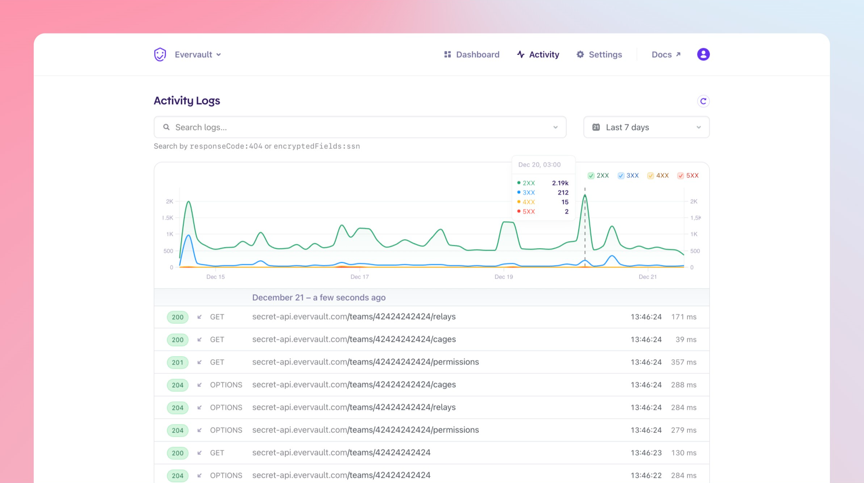The width and height of the screenshot is (864, 483).
Task: Click the refresh logs icon
Action: point(703,101)
